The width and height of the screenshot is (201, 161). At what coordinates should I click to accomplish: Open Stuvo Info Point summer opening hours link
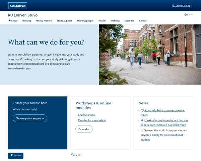[x=163, y=113]
